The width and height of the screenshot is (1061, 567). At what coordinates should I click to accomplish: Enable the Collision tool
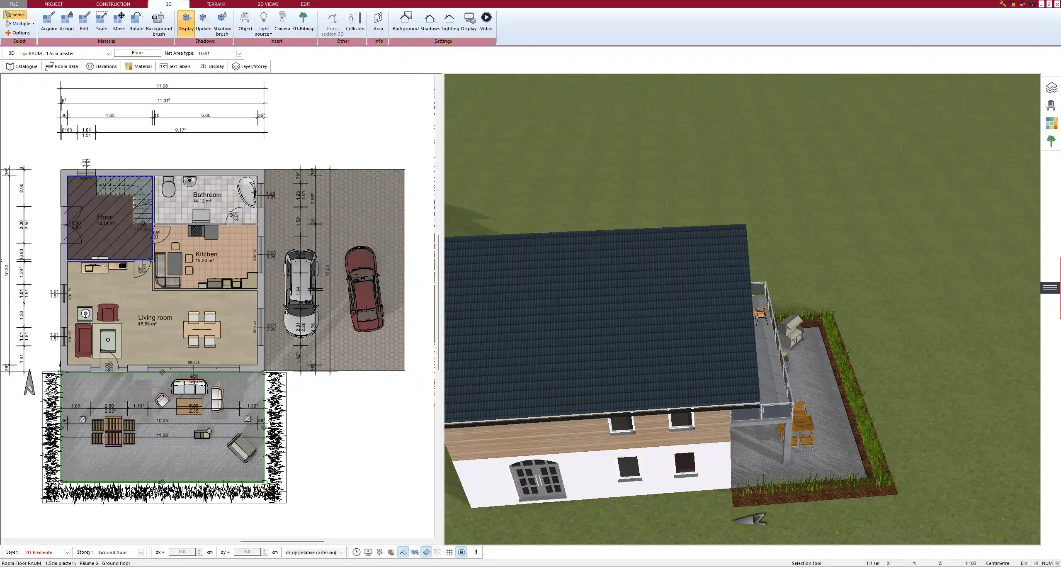355,22
